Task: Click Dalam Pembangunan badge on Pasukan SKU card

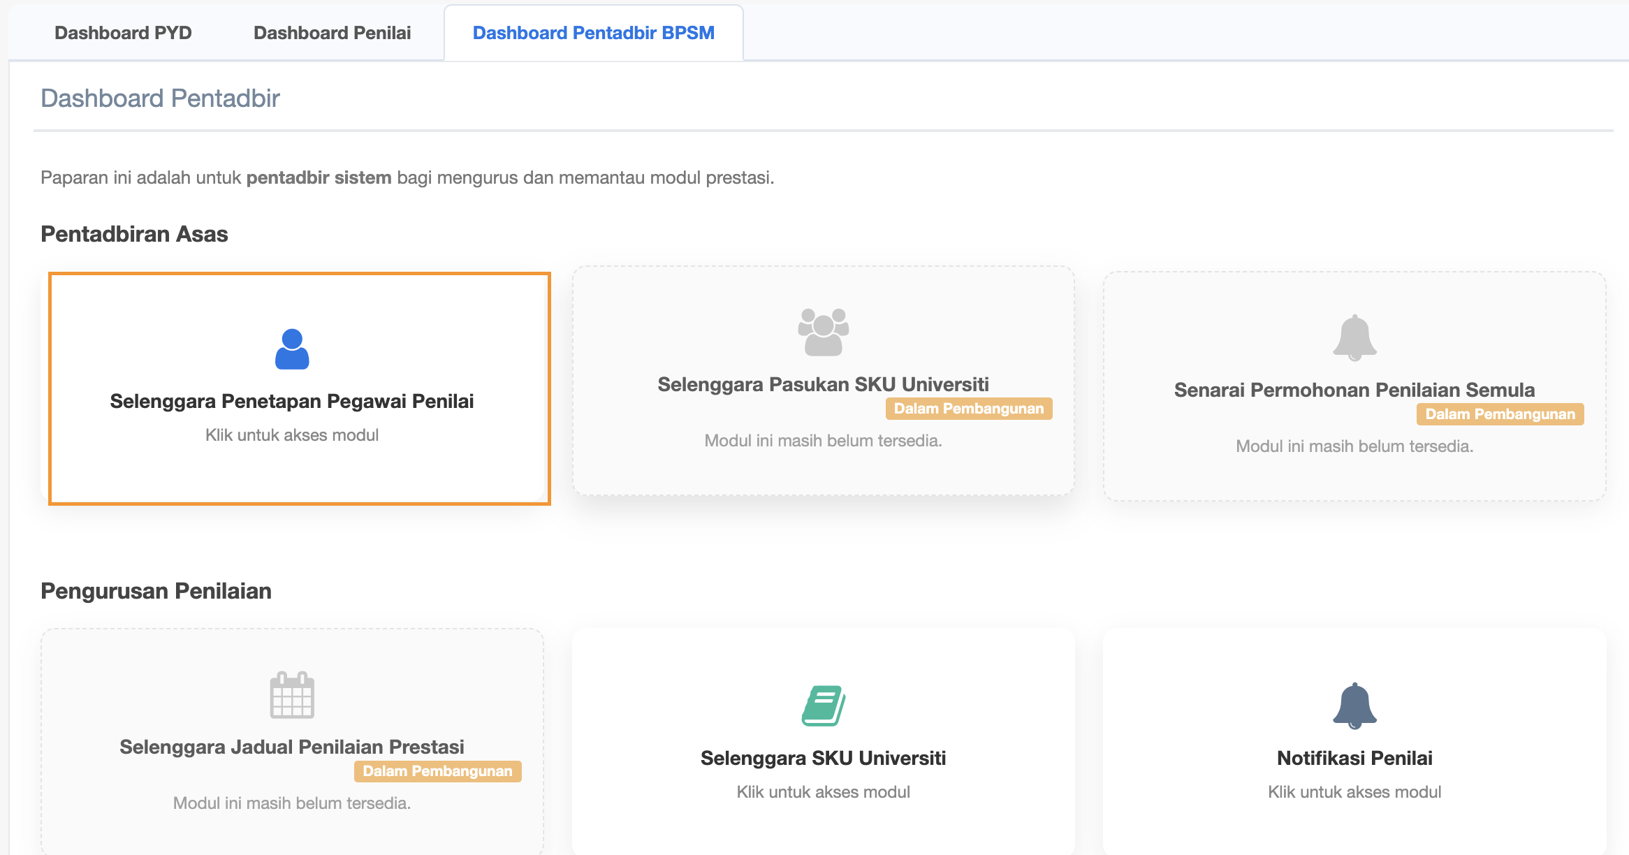Action: [x=968, y=409]
